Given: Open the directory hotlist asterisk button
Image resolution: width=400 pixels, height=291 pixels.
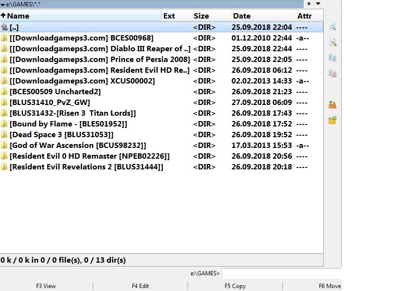Looking at the screenshot, I should (309, 4).
